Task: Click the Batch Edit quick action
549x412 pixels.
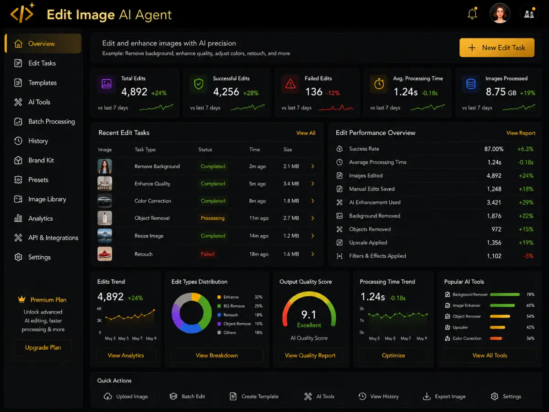Action: click(x=187, y=396)
